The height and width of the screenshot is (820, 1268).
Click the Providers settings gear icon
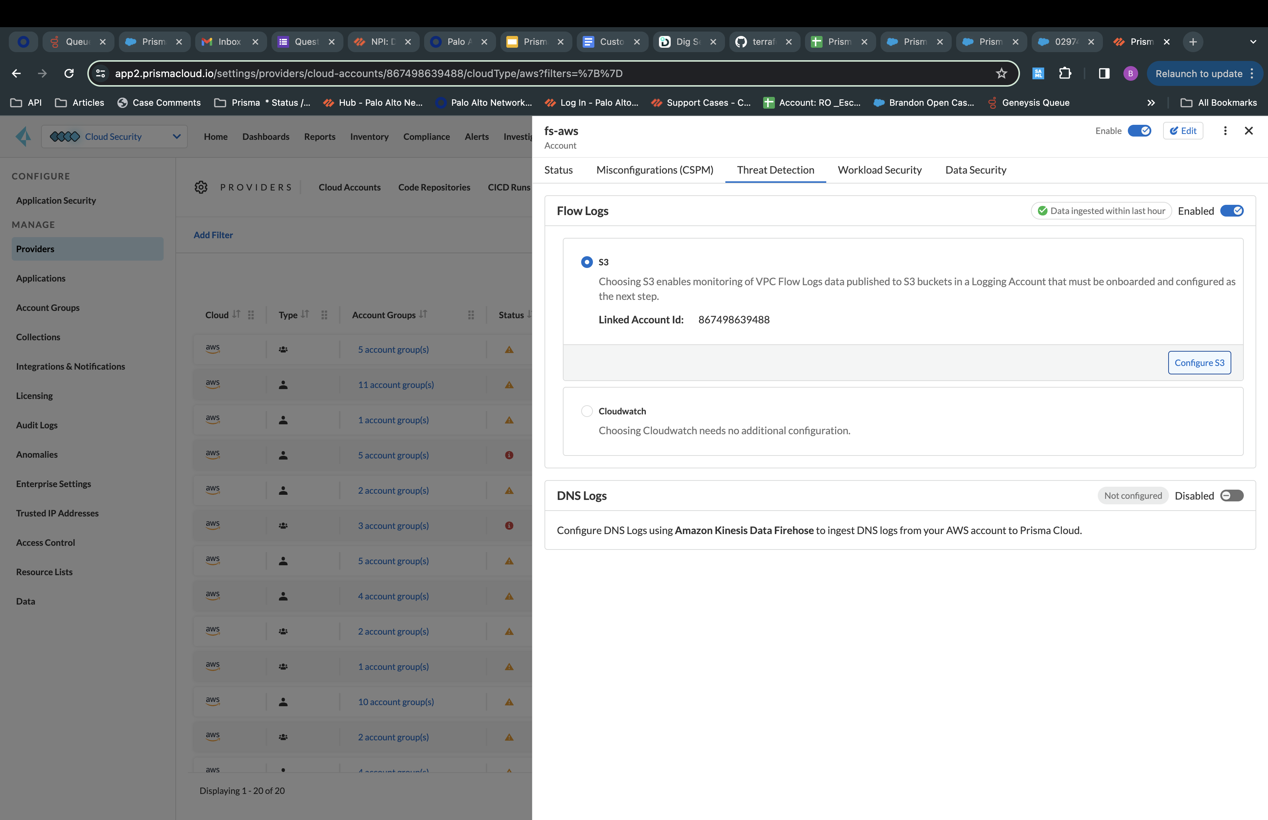201,188
